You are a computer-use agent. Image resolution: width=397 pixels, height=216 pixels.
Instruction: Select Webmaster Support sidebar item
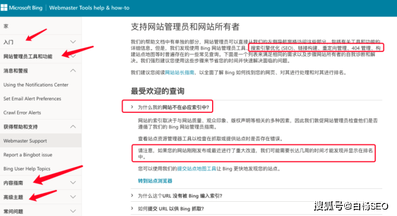click(x=25, y=141)
